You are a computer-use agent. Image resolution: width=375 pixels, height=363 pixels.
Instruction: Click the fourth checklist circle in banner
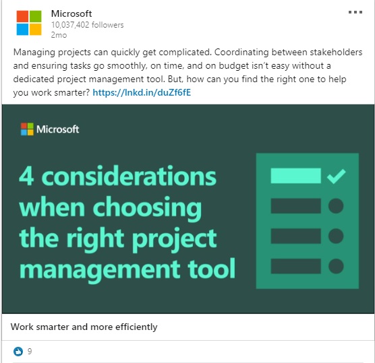(336, 266)
